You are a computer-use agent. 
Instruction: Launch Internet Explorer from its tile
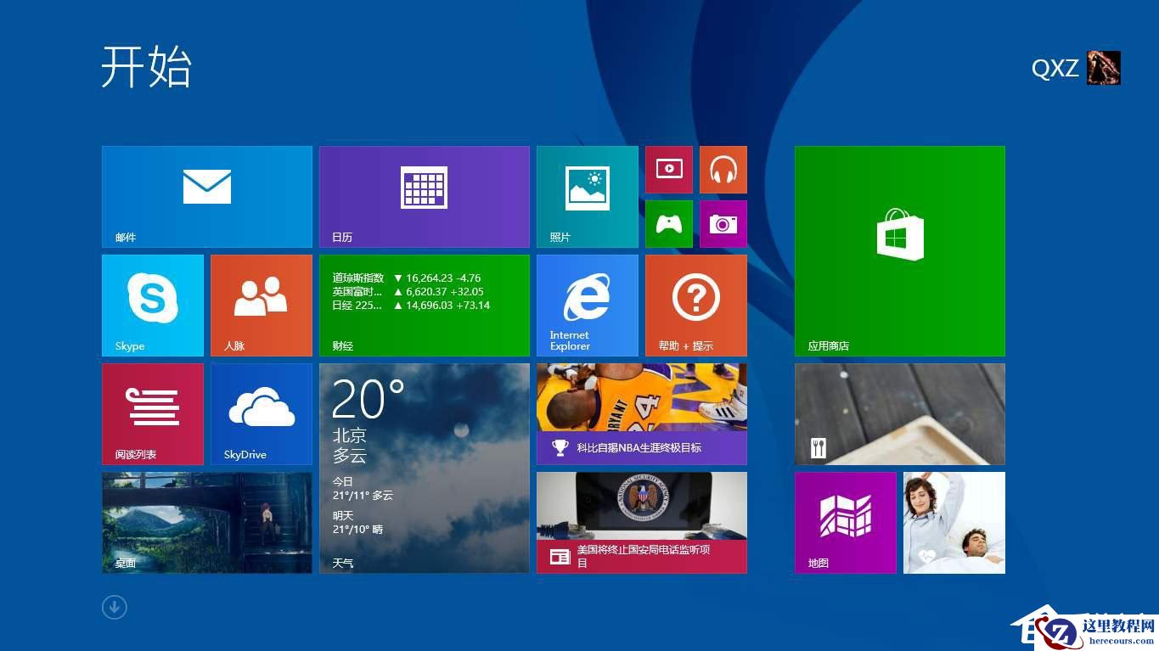(x=586, y=305)
